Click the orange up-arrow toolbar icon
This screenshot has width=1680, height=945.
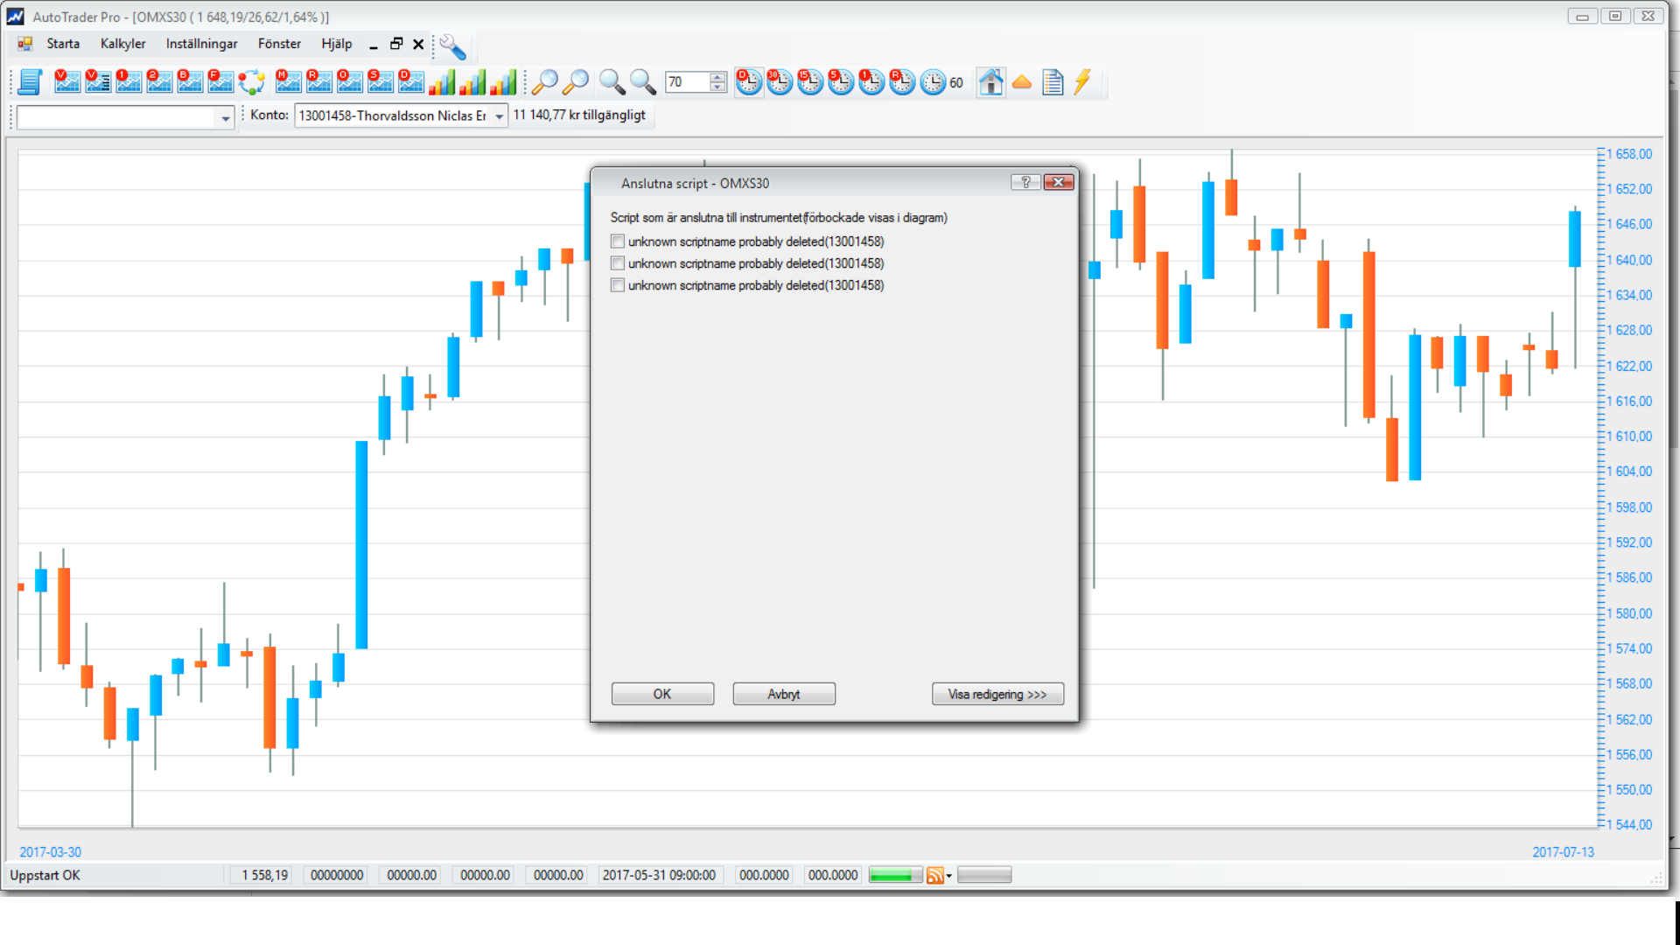click(1021, 82)
